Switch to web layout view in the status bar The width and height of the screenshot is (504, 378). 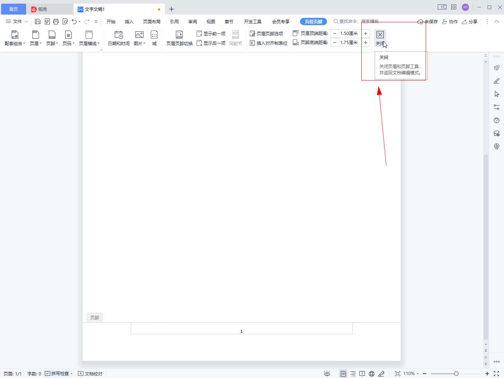tap(371, 374)
